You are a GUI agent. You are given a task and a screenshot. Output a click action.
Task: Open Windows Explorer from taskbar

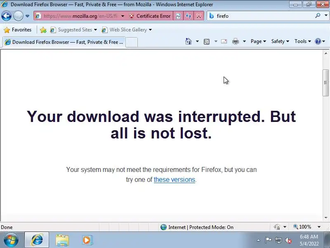(x=62, y=240)
